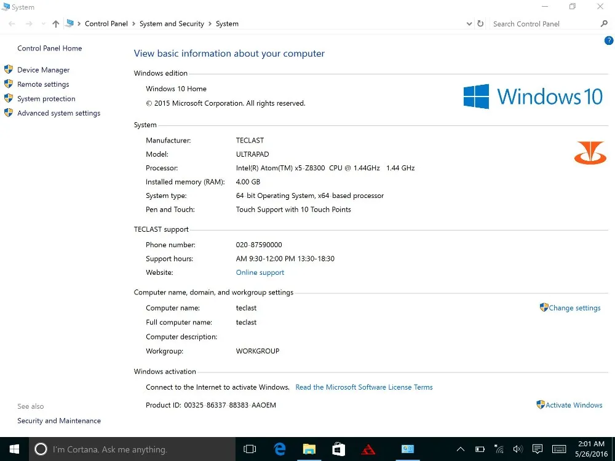Click the Product ID 00325-86337-88383-AAOEM text
This screenshot has width=615, height=461.
211,405
